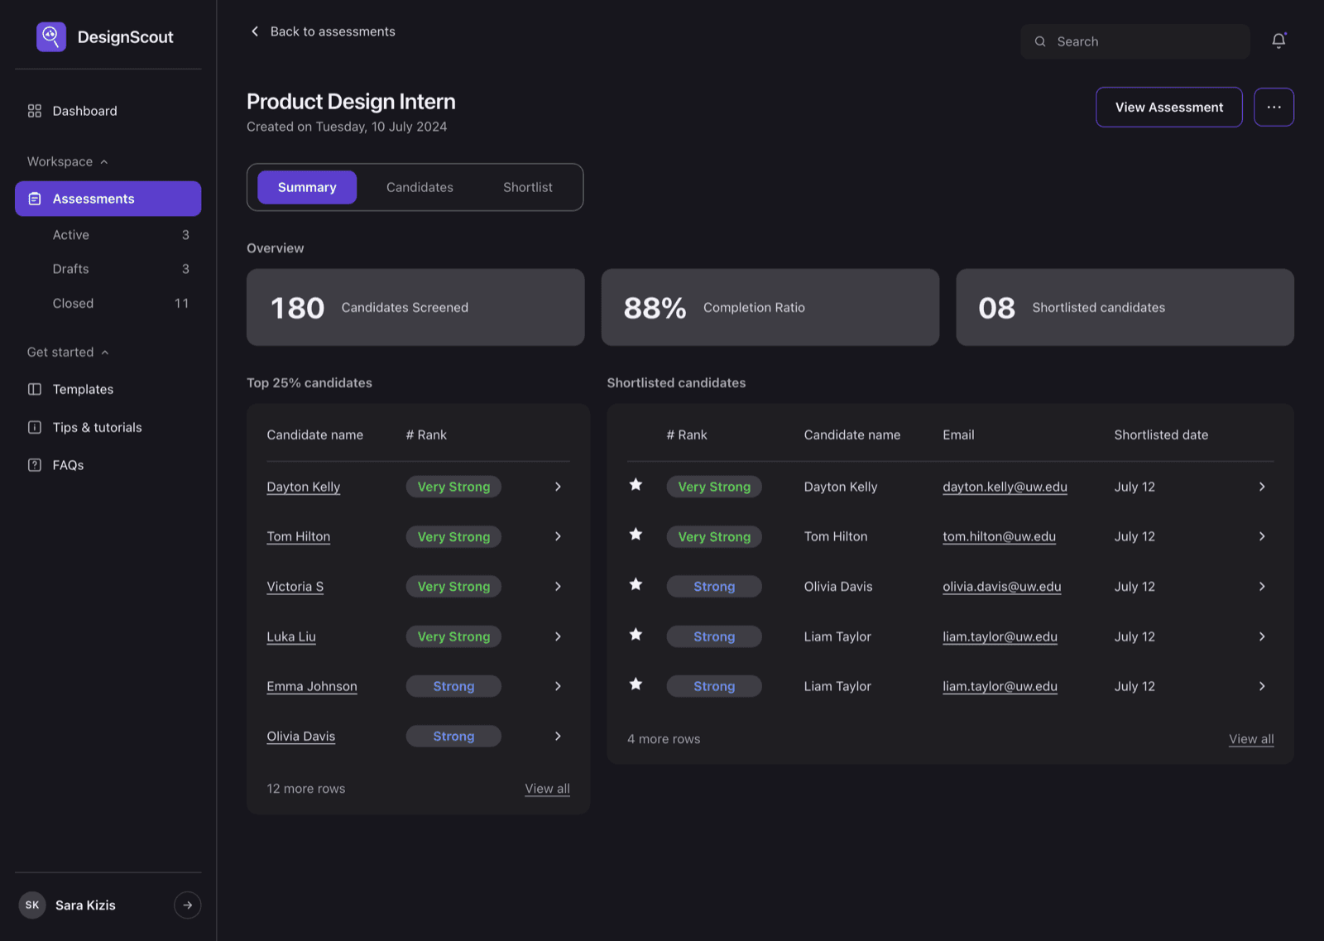Screen dimensions: 1324x941
Task: Open the notifications bell
Action: tap(1278, 41)
